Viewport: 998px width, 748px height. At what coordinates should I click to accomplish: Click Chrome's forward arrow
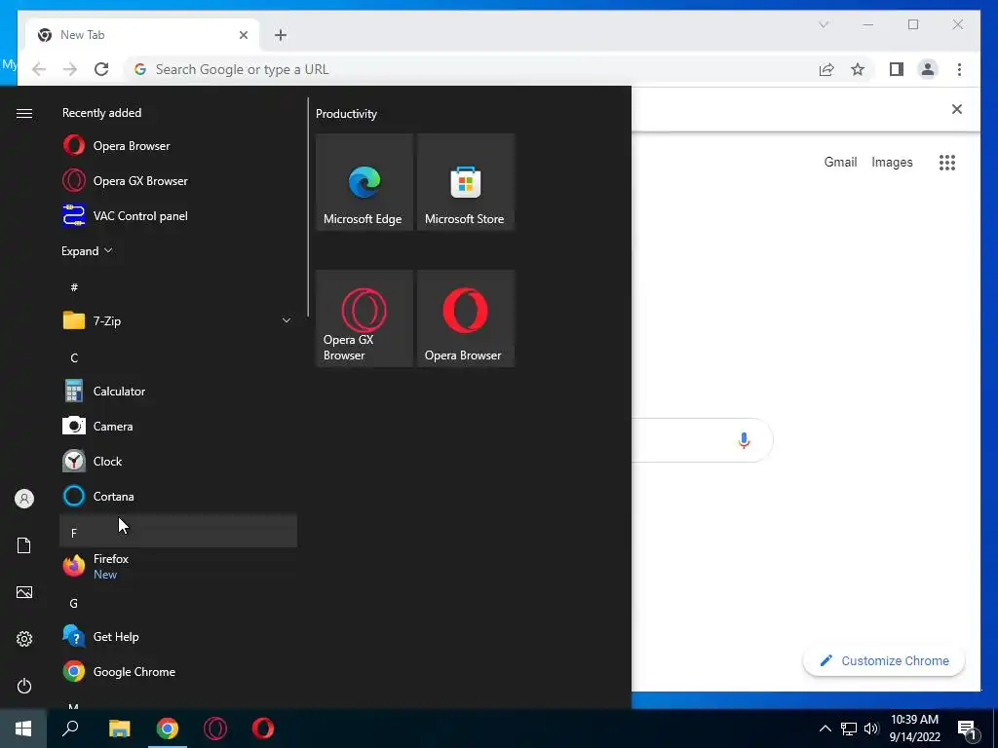70,69
